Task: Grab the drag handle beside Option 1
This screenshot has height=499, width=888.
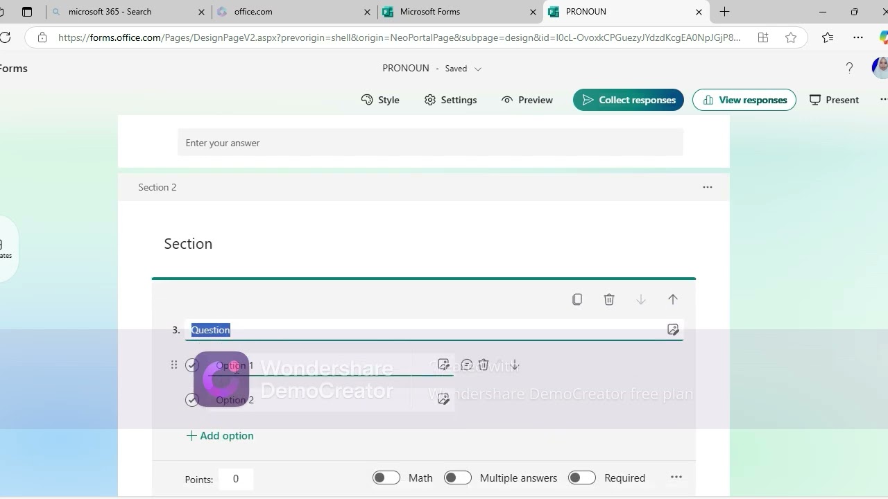Action: point(174,365)
